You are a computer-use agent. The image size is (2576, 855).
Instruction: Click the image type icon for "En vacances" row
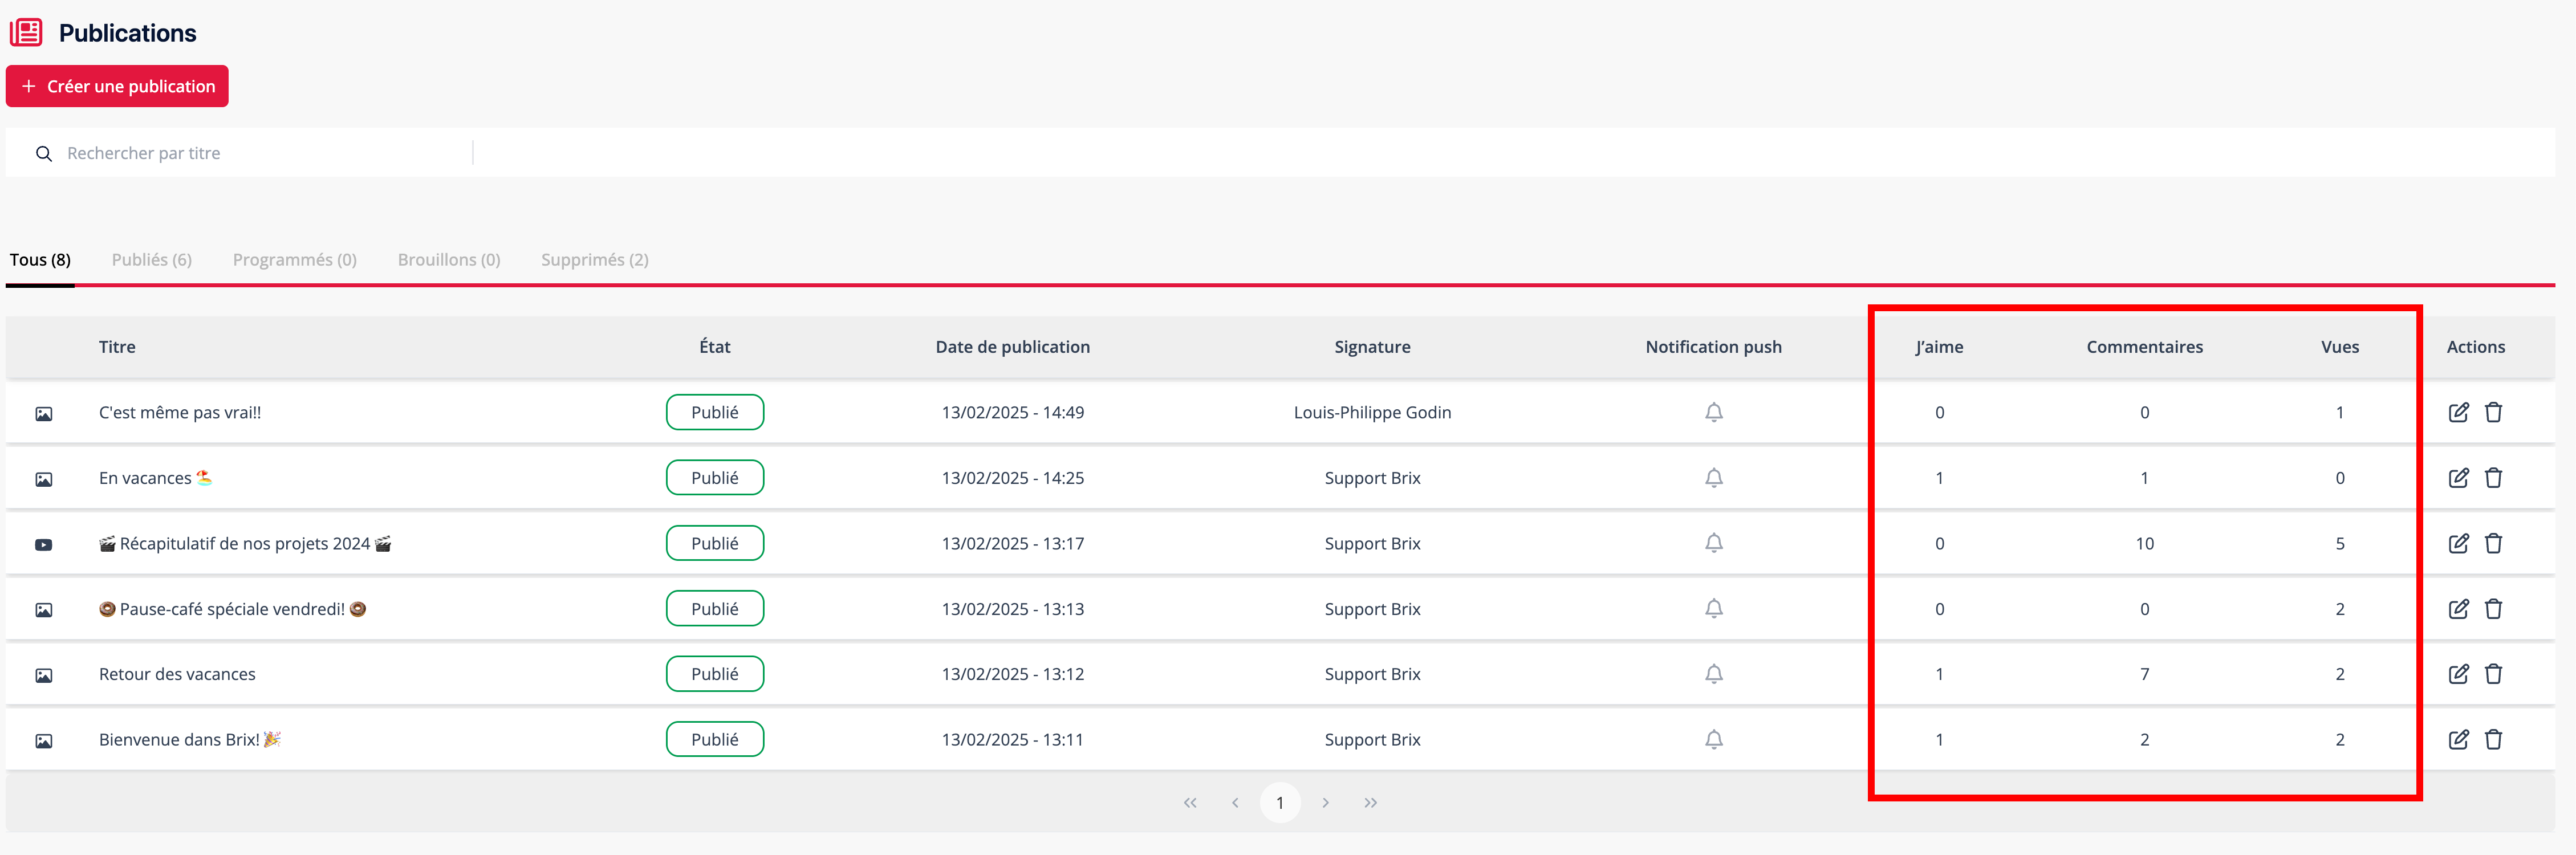click(44, 480)
